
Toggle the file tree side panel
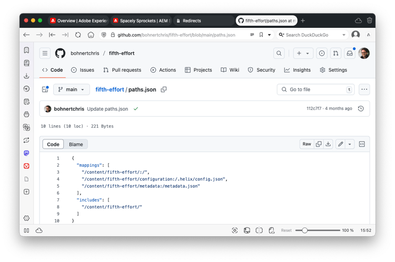45,89
